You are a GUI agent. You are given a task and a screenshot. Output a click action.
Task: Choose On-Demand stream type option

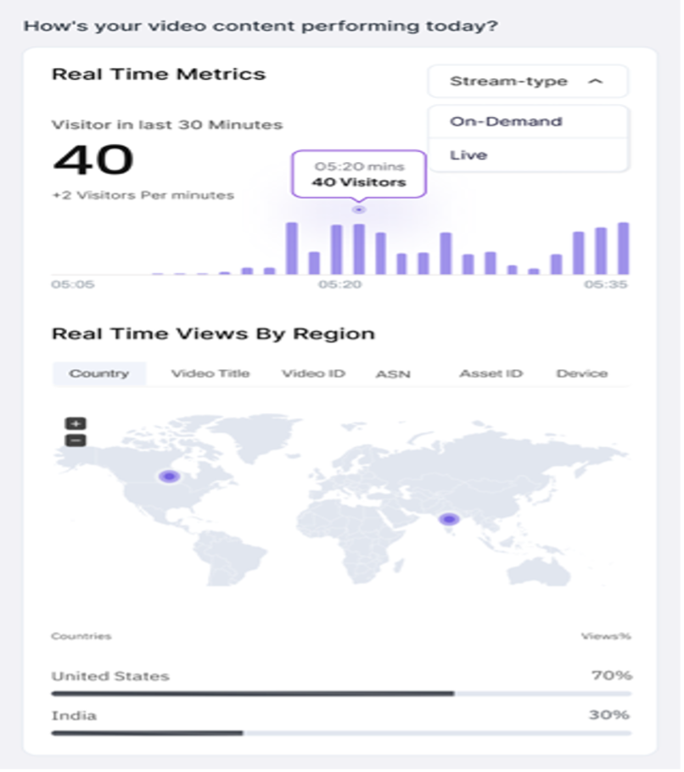point(529,121)
